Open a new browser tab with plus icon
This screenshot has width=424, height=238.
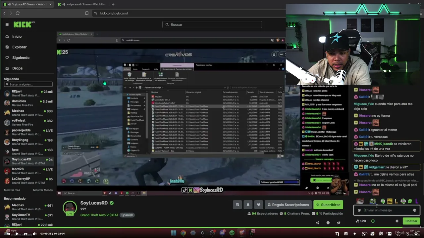[x=113, y=4]
